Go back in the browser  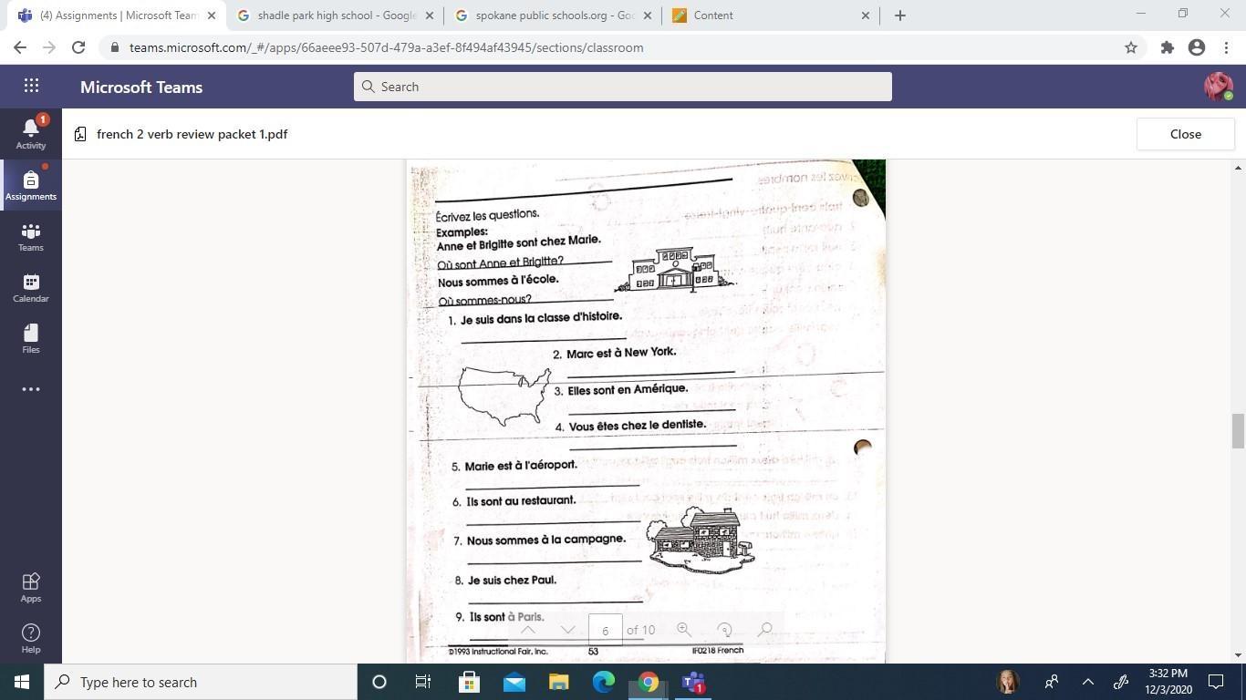tap(20, 47)
